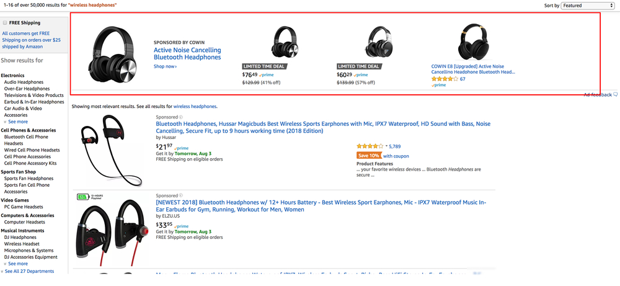Expand See more under Musical Instruments
The image size is (620, 286).
pyautogui.click(x=16, y=264)
